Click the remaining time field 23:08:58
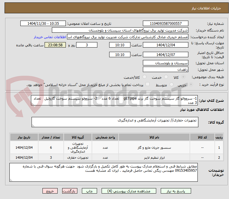The image size is (229, 199). pyautogui.click(x=55, y=45)
